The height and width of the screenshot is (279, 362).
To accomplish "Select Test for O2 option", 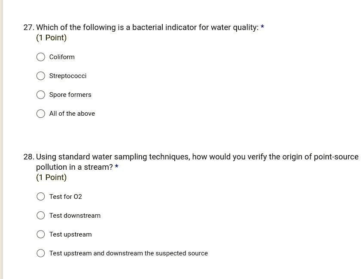I will click(x=40, y=196).
